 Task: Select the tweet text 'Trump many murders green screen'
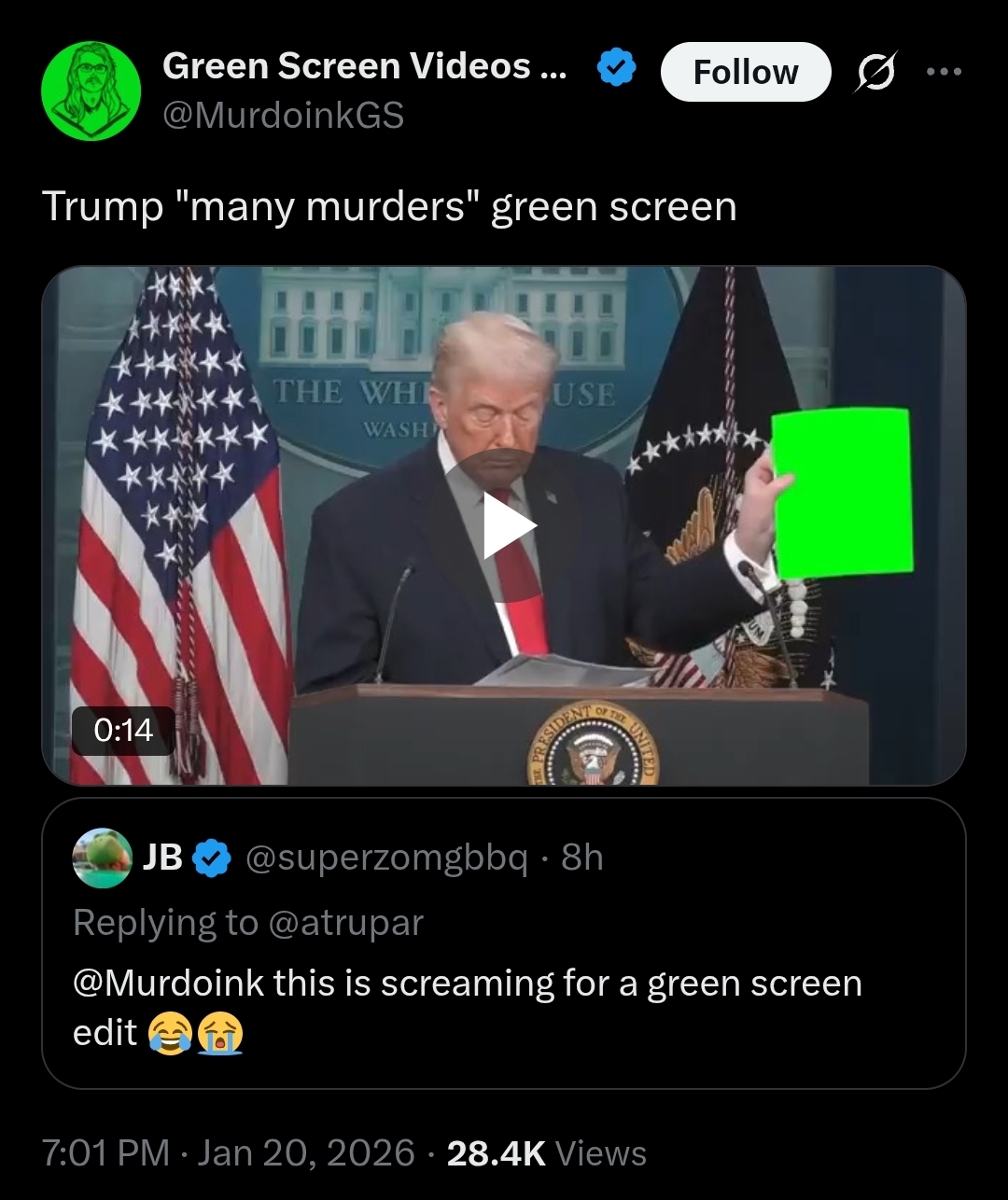(x=389, y=207)
